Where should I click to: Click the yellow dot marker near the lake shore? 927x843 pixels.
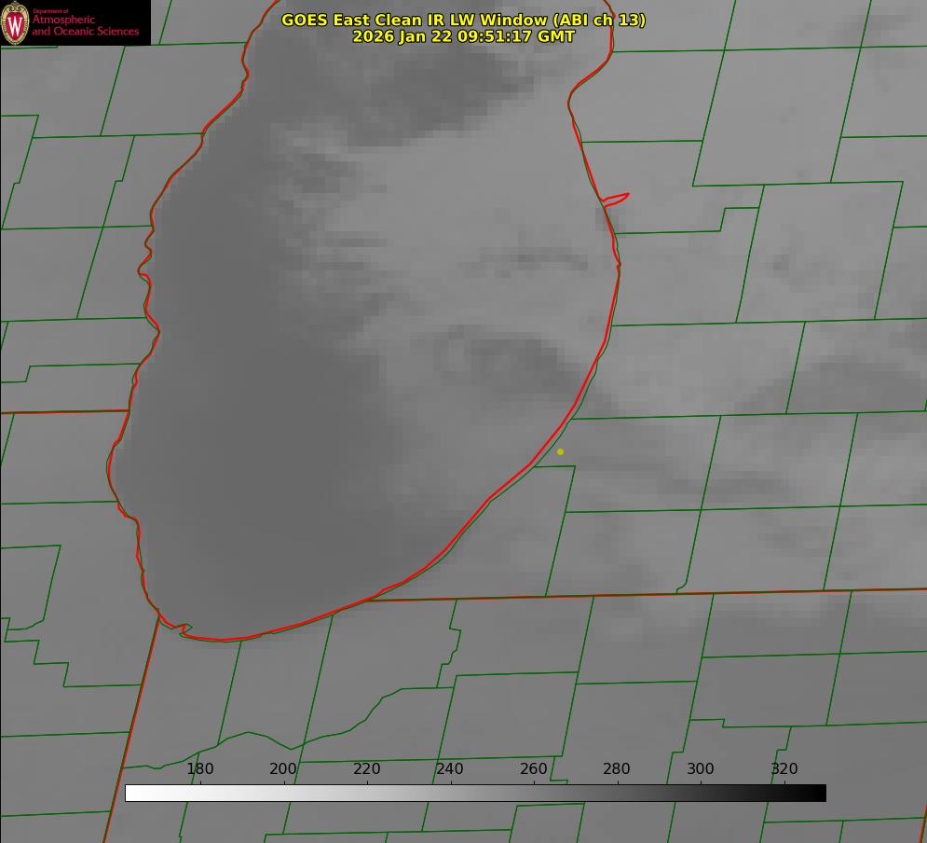(561, 451)
